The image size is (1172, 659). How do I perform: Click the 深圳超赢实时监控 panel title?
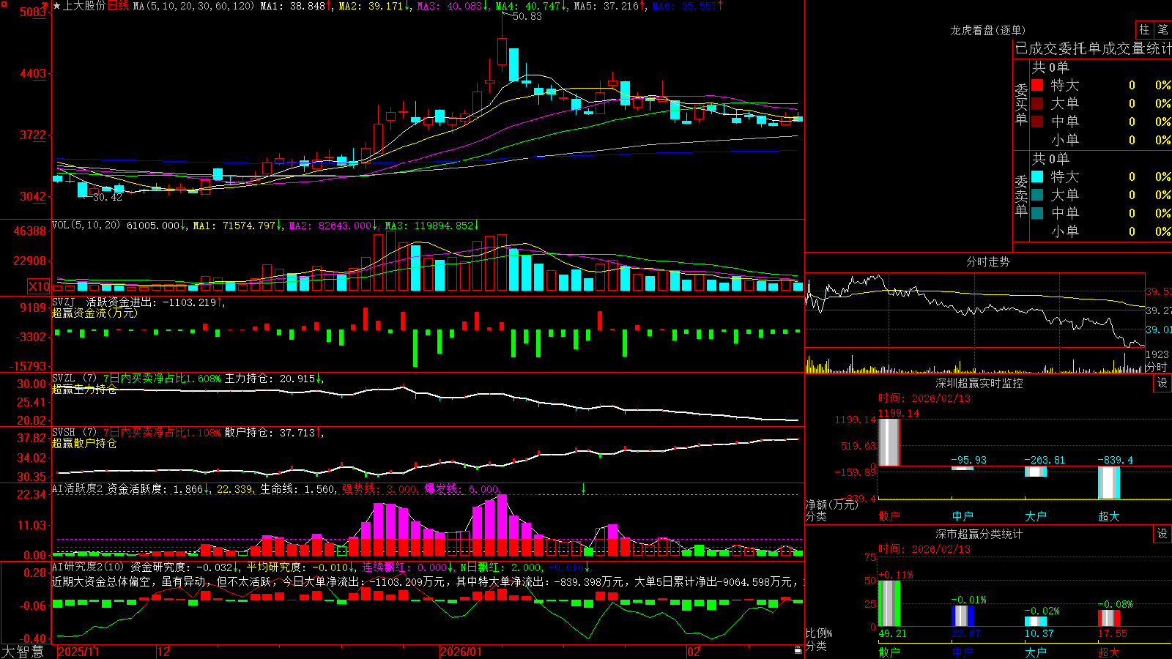[x=979, y=383]
